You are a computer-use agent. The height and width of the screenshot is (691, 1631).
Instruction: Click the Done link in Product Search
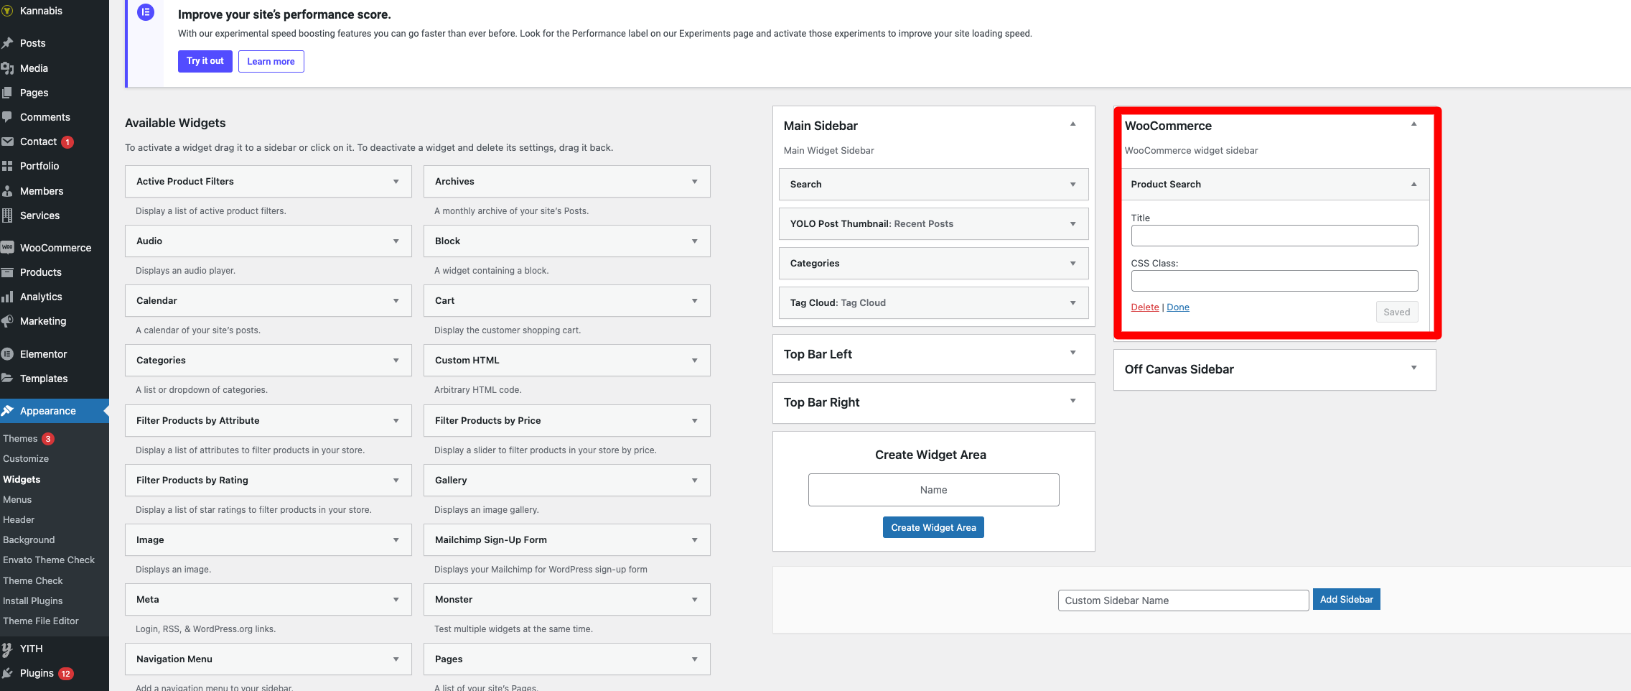point(1178,307)
